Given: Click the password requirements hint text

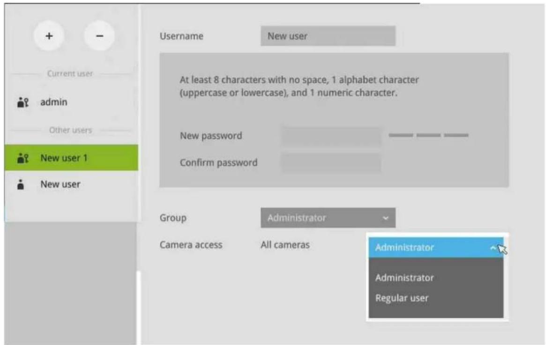Looking at the screenshot, I should point(299,86).
